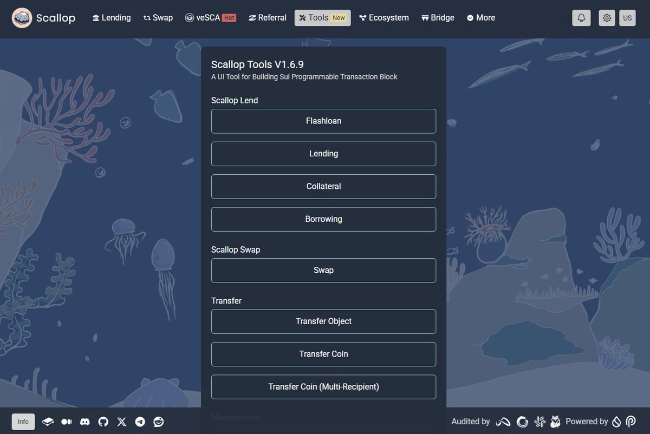Choose the Collateral tool
Screen dimensions: 650x434
click(323, 187)
